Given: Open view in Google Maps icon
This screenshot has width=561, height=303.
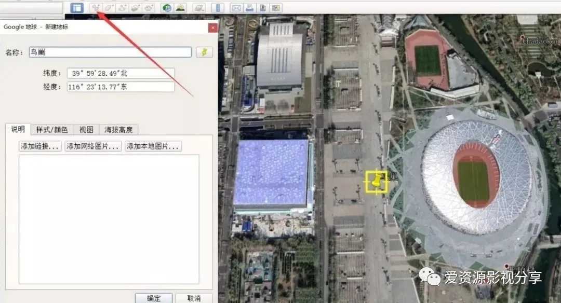Looking at the screenshot, I should click(276, 8).
